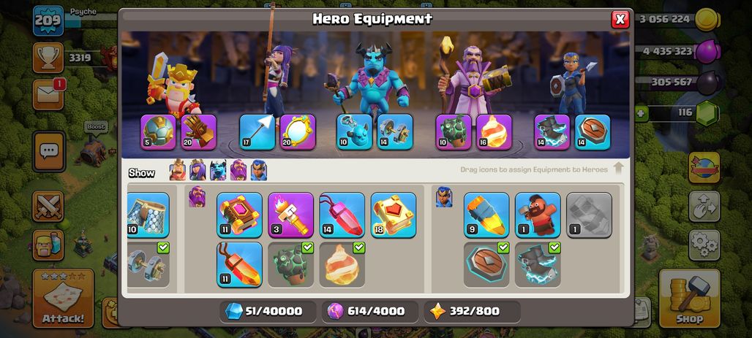This screenshot has height=338, width=752.
Task: Click Barbarian King's level 20 gauntlet slot
Action: click(x=198, y=132)
